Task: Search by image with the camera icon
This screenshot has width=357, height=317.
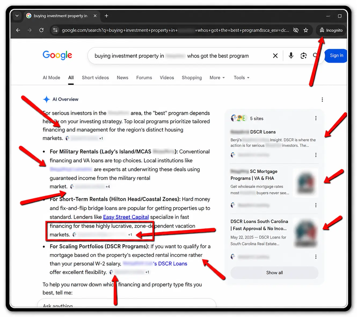Action: click(x=303, y=56)
